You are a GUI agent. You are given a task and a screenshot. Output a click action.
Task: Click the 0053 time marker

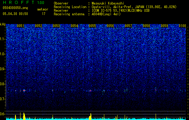pyautogui.click(x=56, y=26)
